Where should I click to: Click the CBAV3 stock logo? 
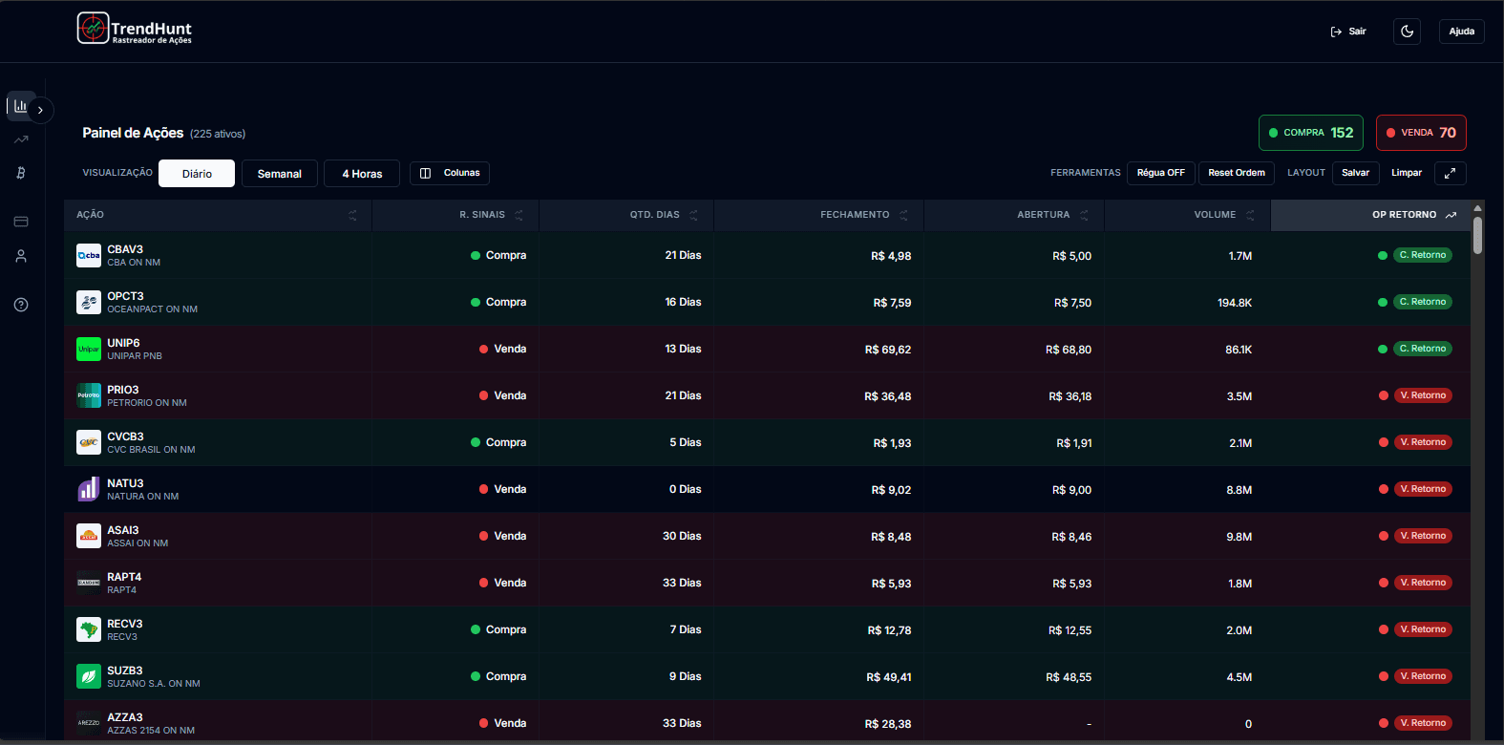[x=89, y=255]
